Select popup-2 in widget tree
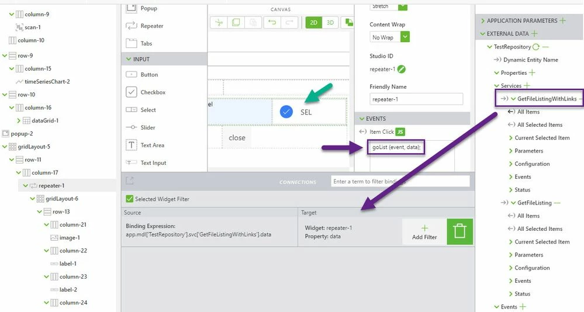This screenshot has width=584, height=312. [22, 133]
